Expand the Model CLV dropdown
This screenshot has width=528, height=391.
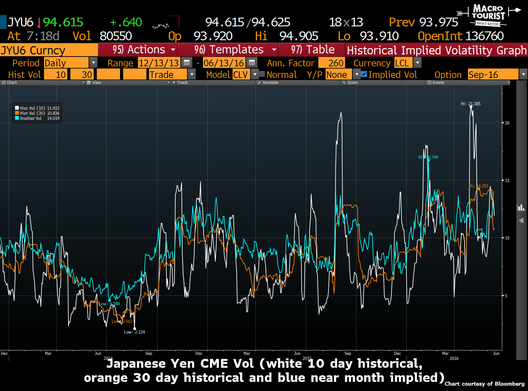255,74
